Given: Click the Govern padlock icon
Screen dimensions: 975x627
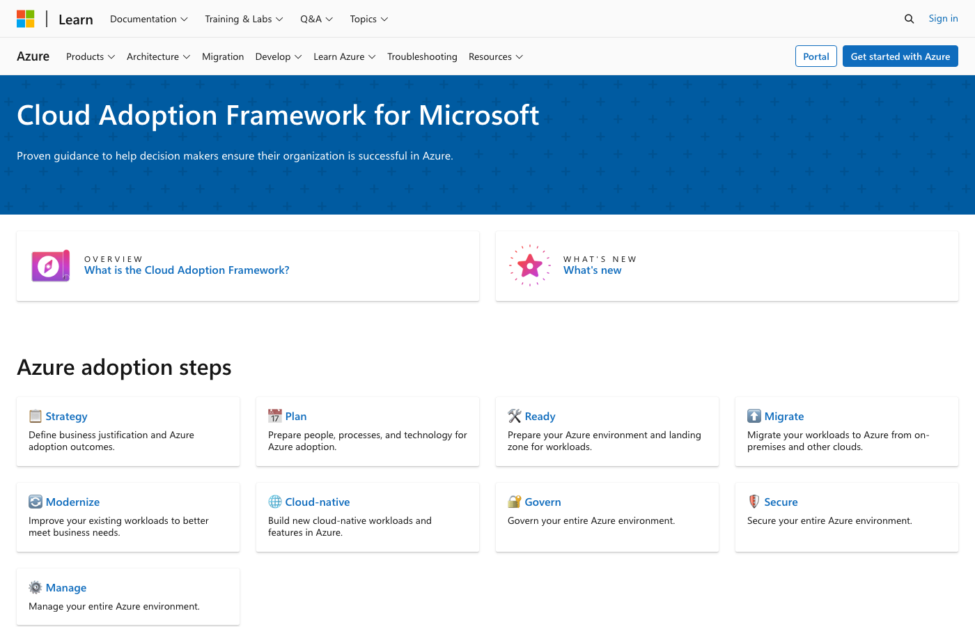Looking at the screenshot, I should [515, 502].
